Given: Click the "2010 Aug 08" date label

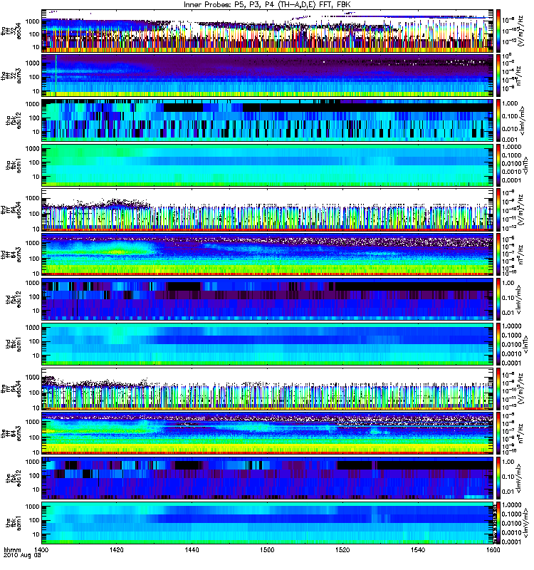Looking at the screenshot, I should click(22, 556).
